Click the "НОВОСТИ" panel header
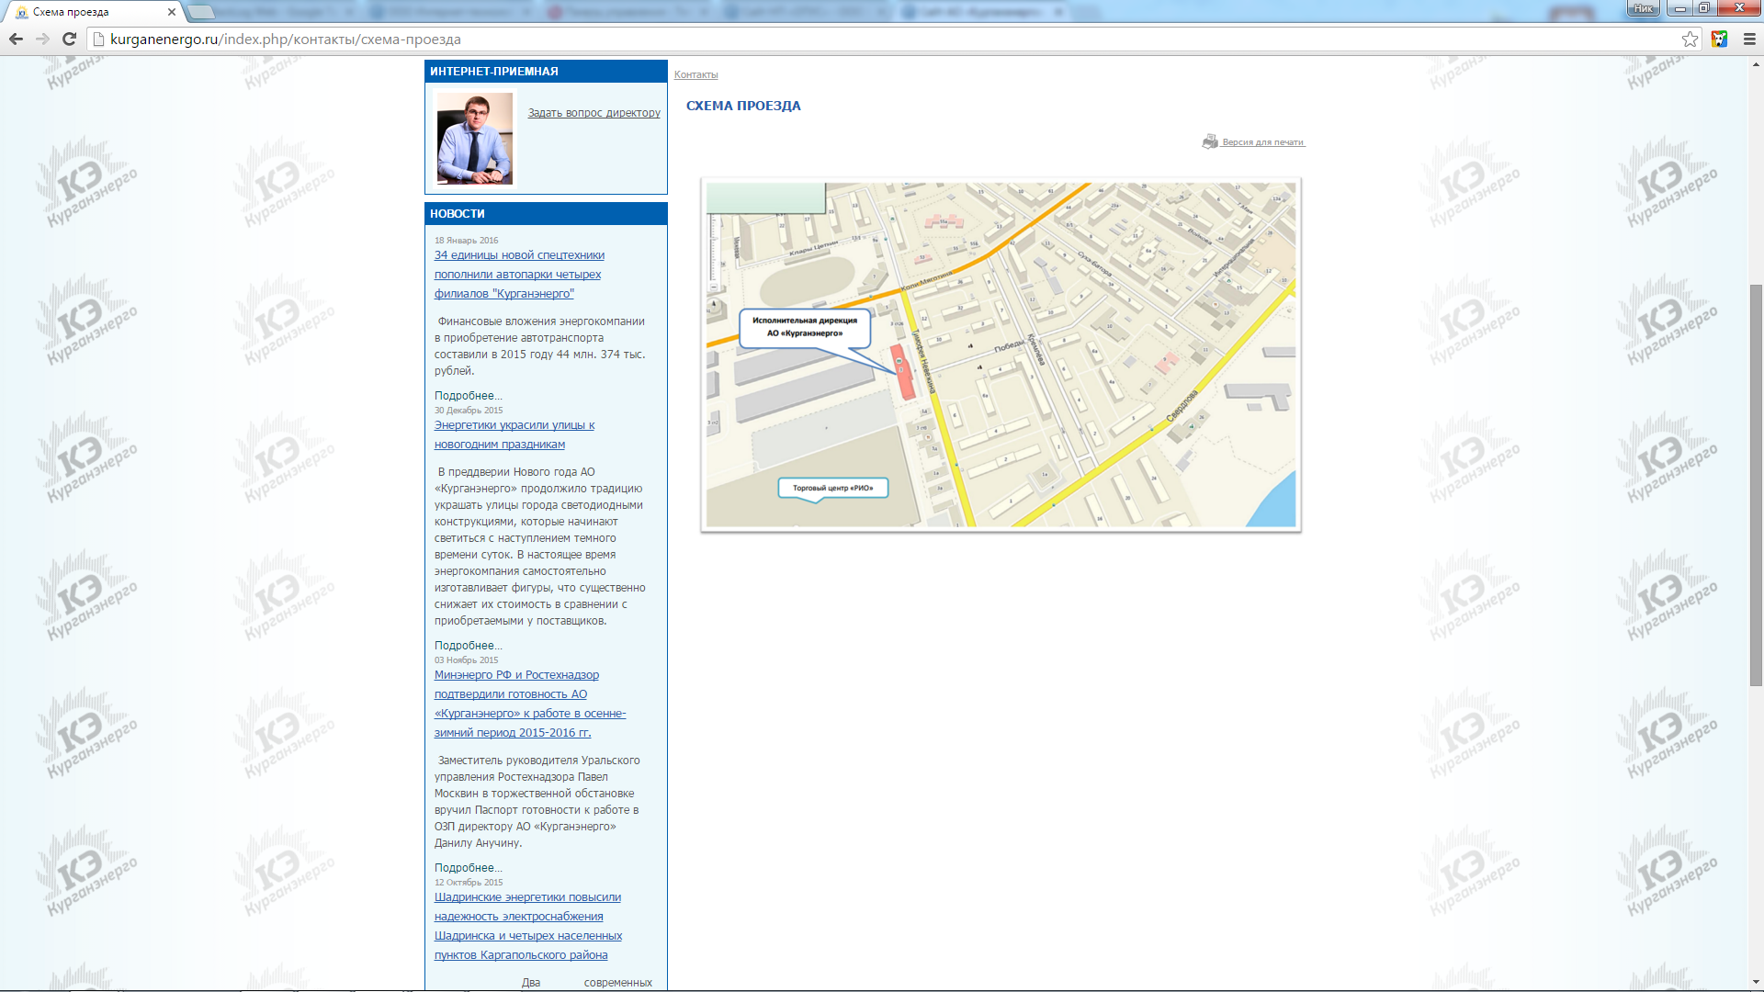 (546, 214)
